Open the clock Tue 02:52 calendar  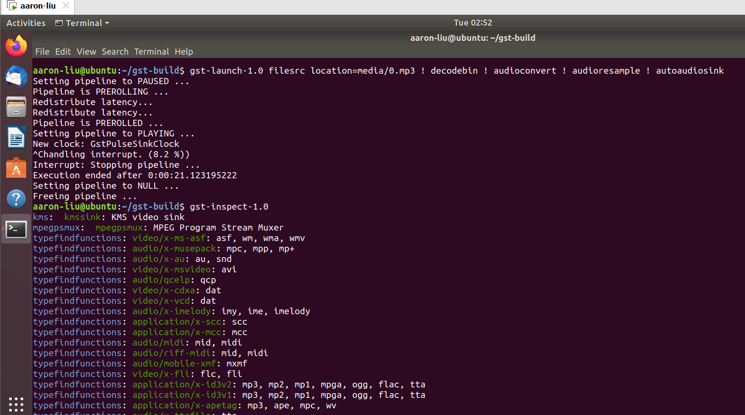coord(473,23)
